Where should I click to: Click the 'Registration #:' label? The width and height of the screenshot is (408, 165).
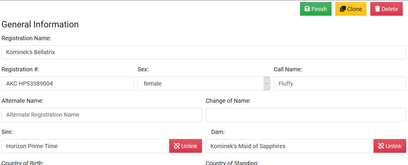coord(20,70)
